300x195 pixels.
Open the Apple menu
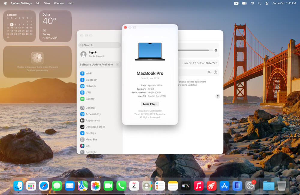coord(5,3)
